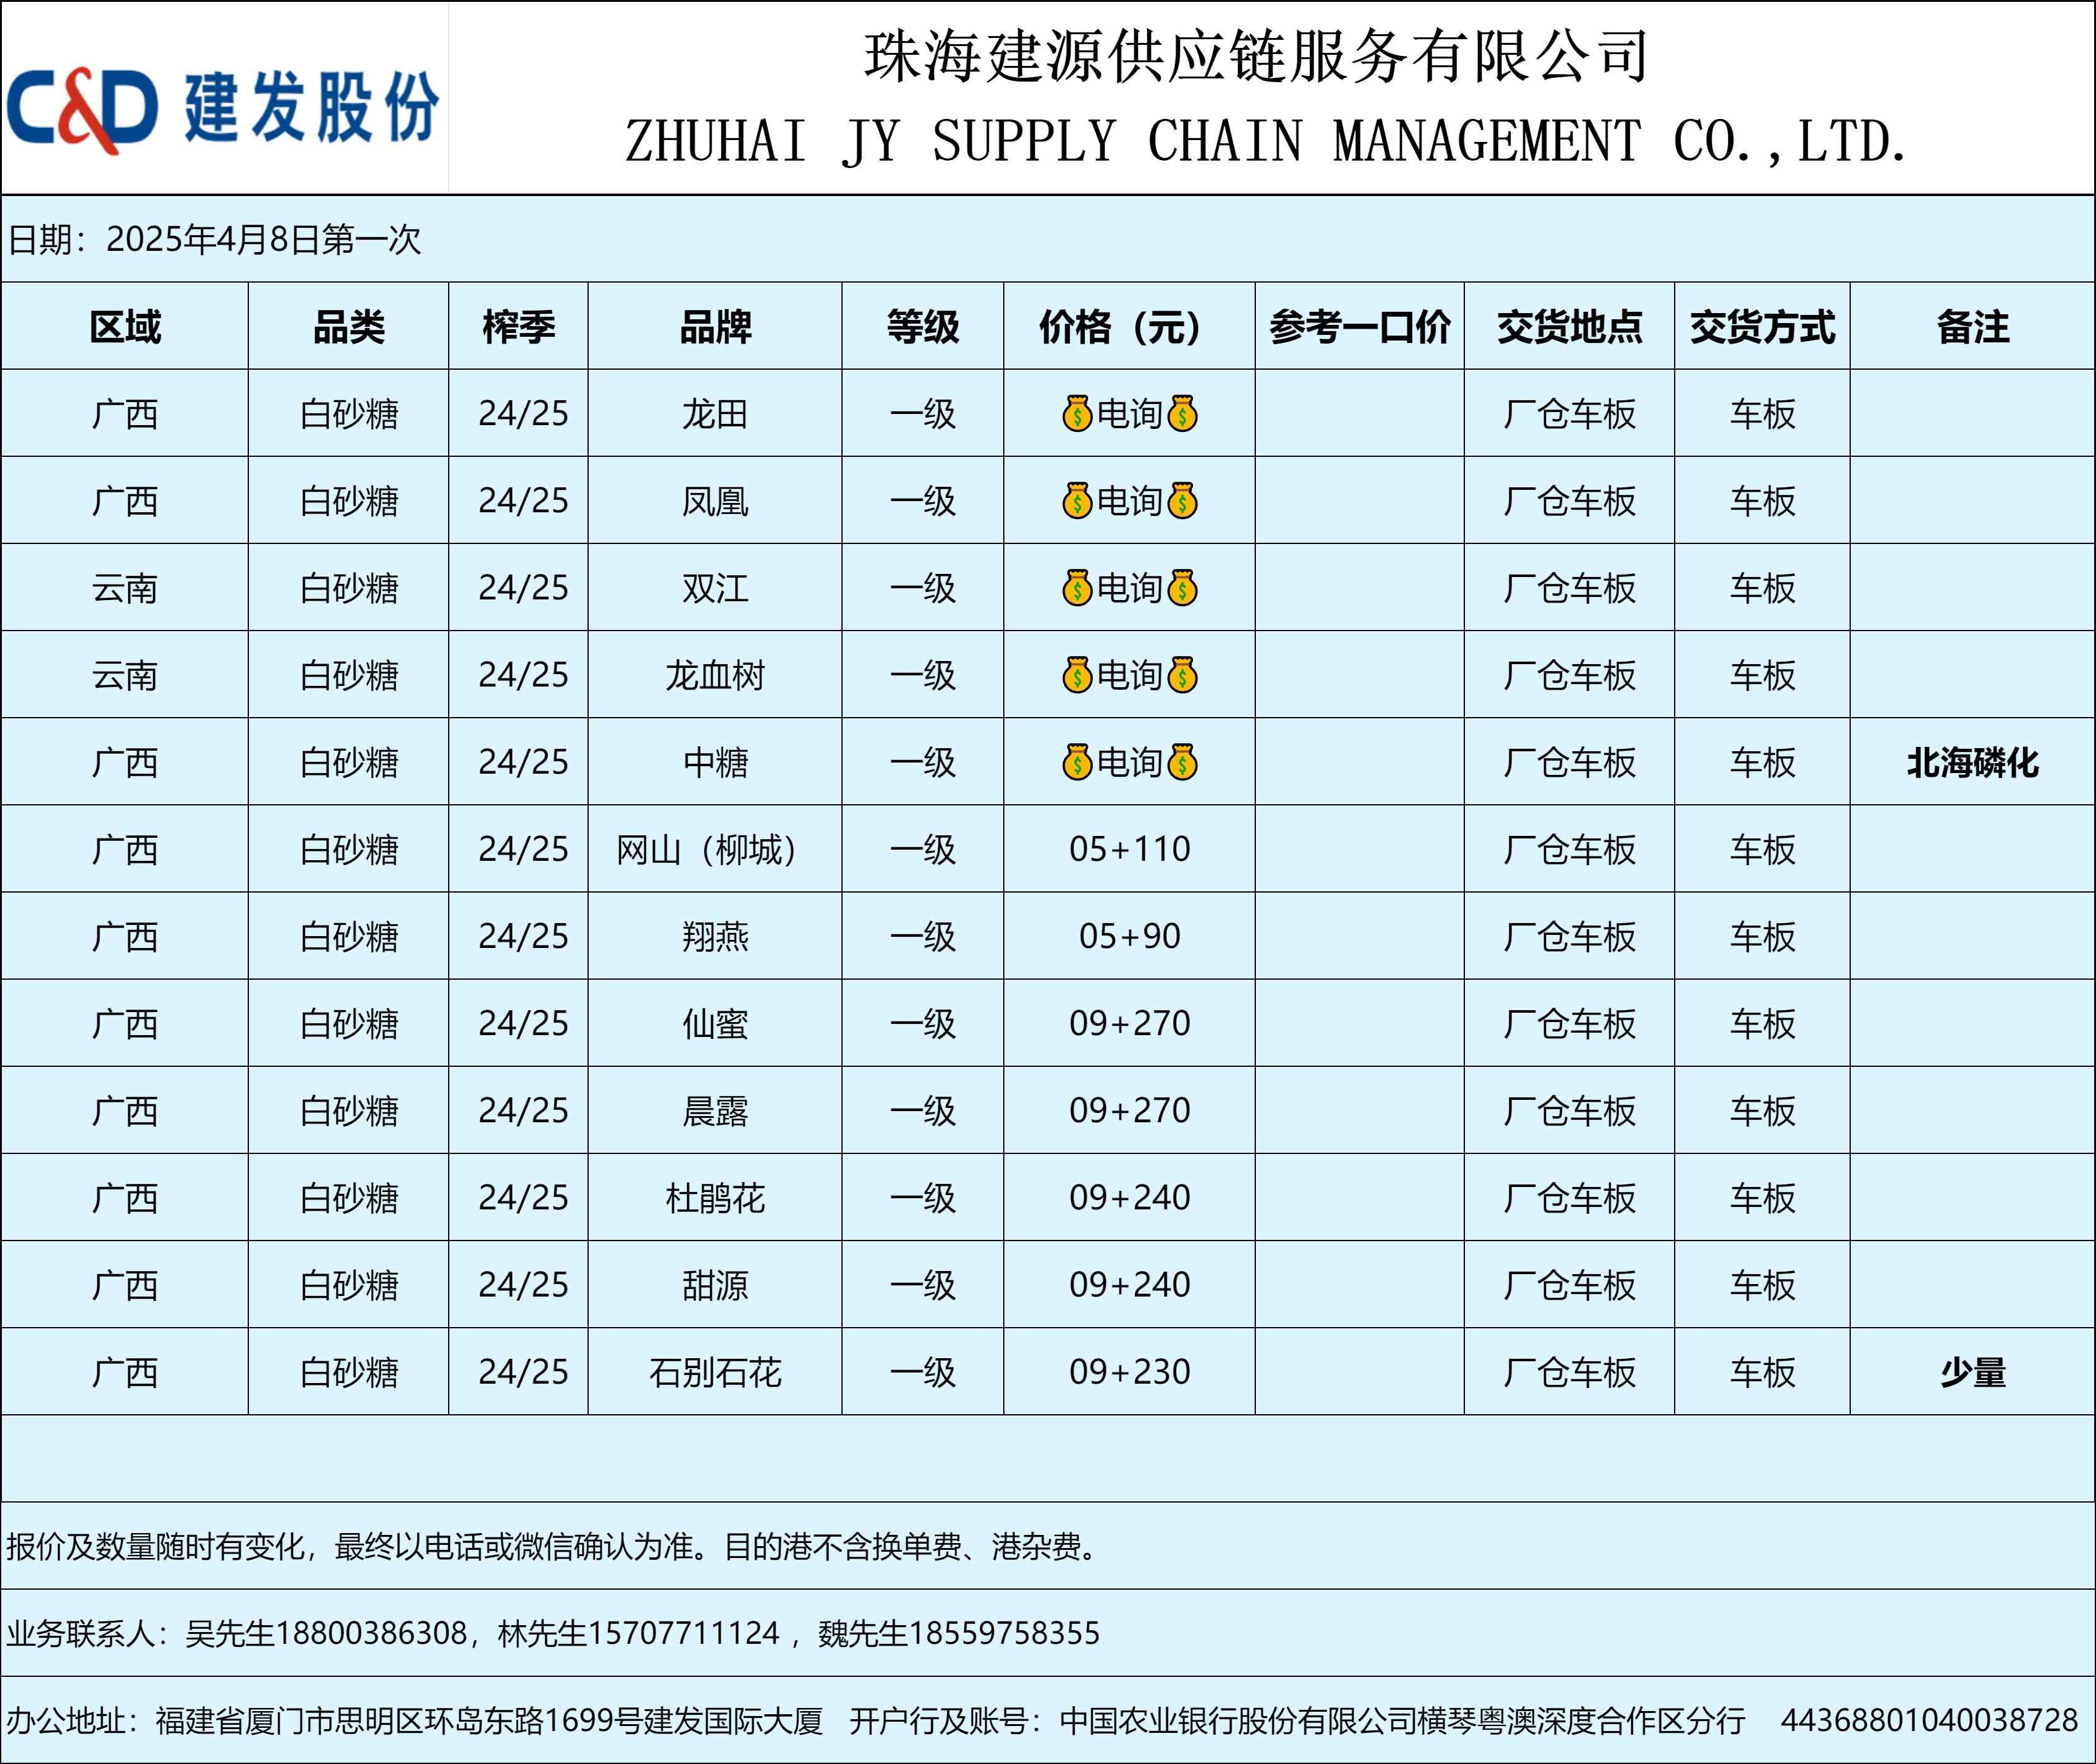Select the 05+110 price cell
2096x1764 pixels.
1129,850
